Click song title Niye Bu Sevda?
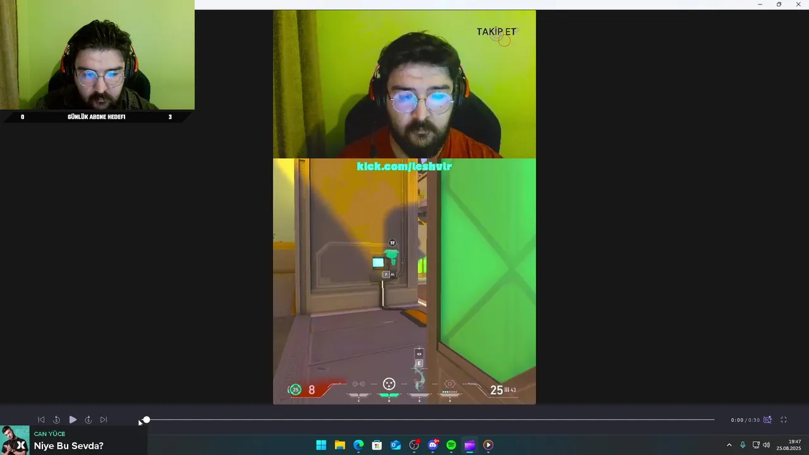This screenshot has height=455, width=809. tap(68, 446)
